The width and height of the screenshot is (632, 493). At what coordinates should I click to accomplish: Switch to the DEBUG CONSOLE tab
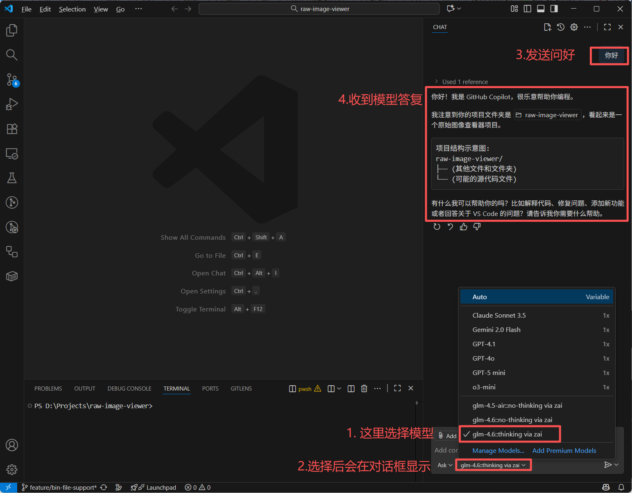tap(129, 388)
